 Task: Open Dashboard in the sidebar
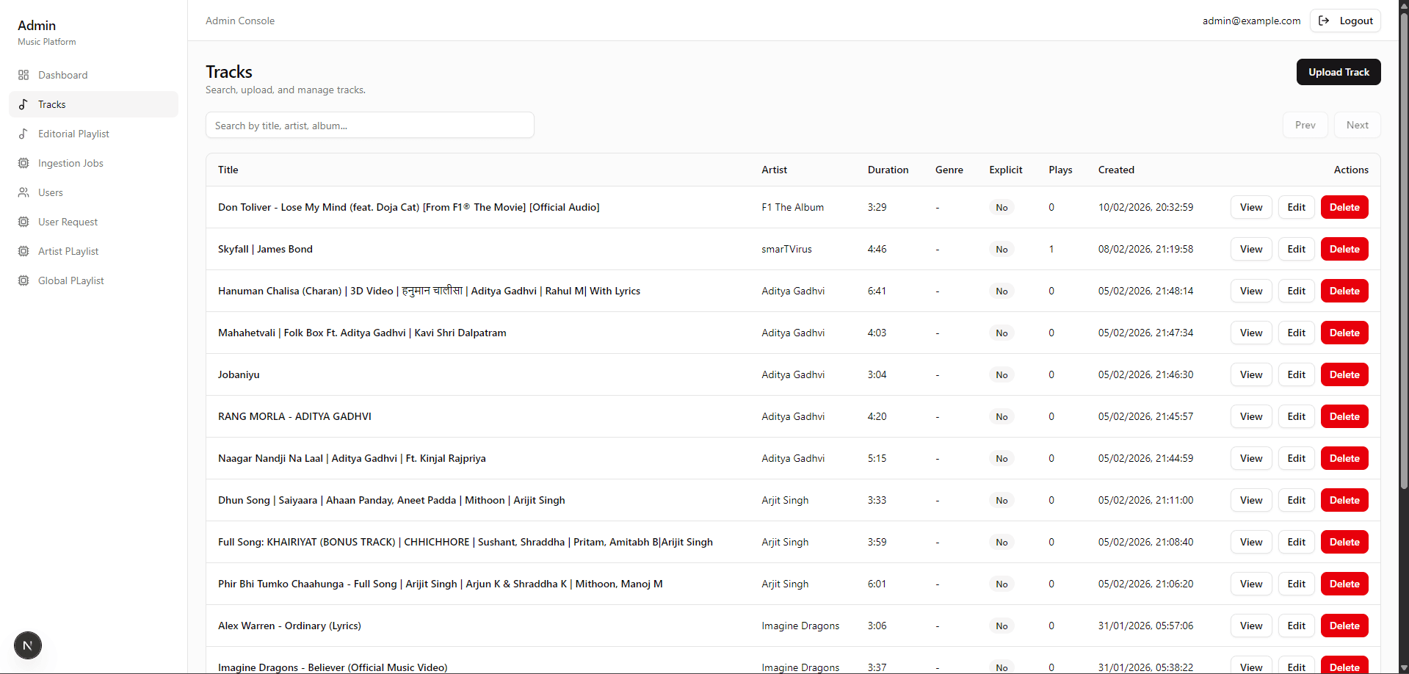[93, 75]
